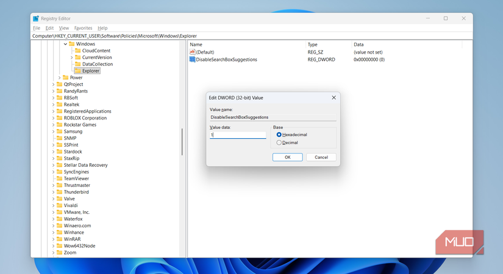Click the Stardock folder icon
Image resolution: width=503 pixels, height=274 pixels.
[x=59, y=151]
